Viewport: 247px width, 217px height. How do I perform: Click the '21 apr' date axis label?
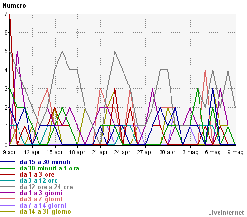100,152
